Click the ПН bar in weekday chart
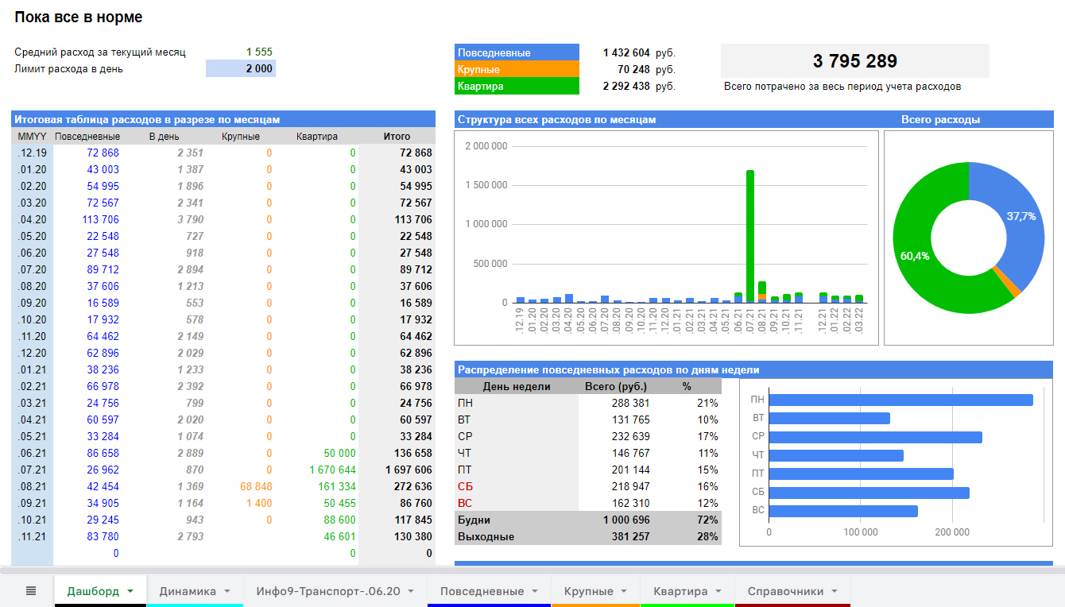 (x=901, y=400)
